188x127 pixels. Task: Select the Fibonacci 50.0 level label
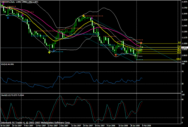[179, 51]
